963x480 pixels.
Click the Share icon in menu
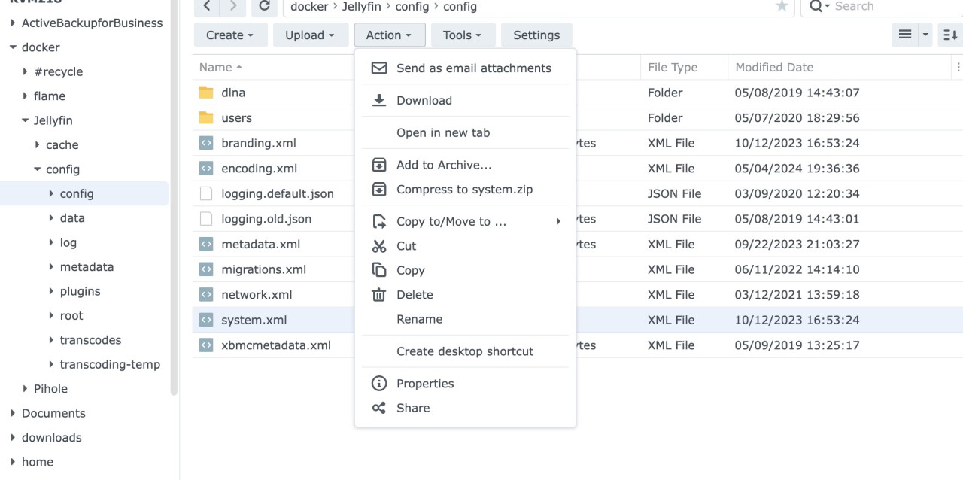[379, 408]
